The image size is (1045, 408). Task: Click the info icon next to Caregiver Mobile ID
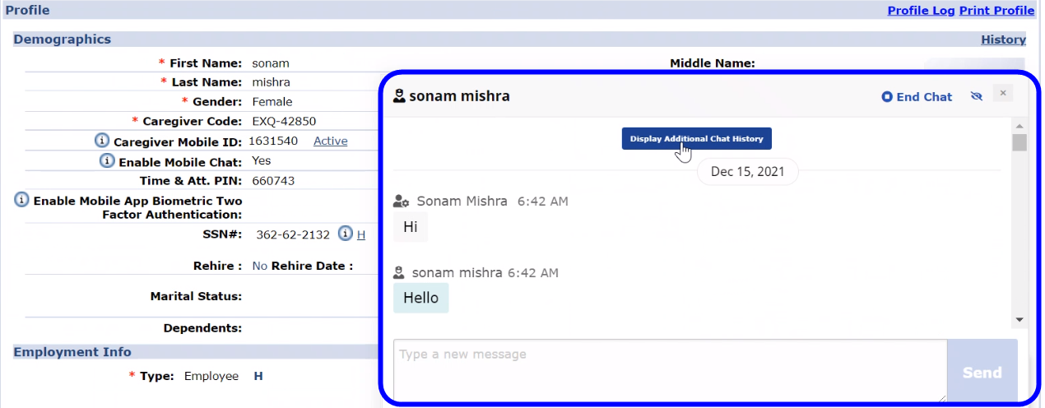pos(102,141)
